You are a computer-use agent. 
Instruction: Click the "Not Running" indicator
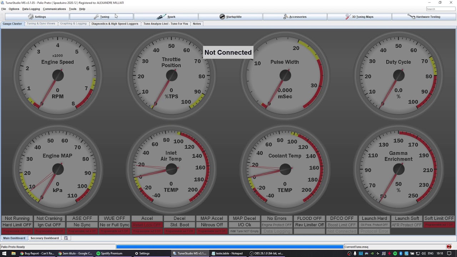tap(17, 218)
